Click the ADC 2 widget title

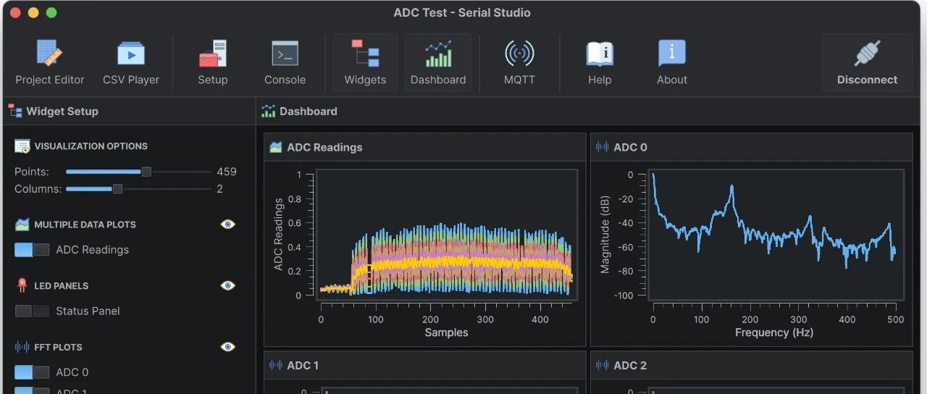coord(630,365)
